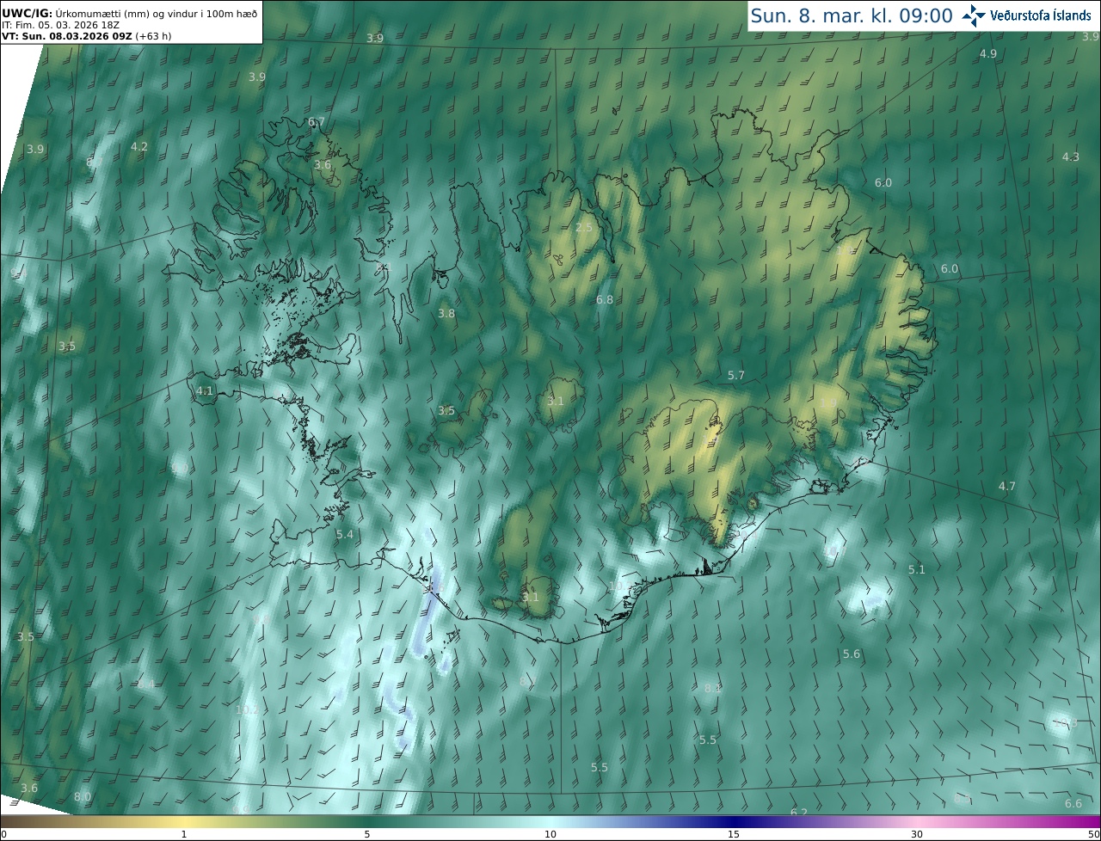Image resolution: width=1101 pixels, height=841 pixels.
Task: Click the map value 6.7
Action: (x=317, y=122)
